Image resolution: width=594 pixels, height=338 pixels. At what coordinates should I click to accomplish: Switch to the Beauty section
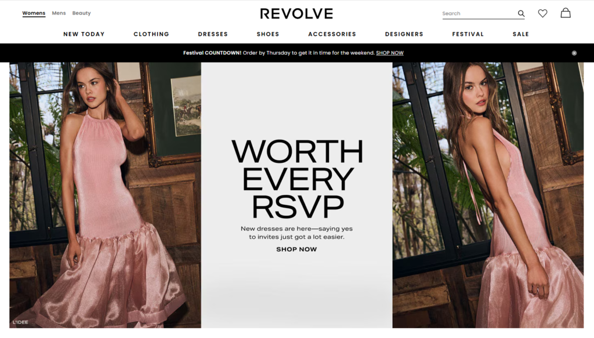(x=81, y=13)
